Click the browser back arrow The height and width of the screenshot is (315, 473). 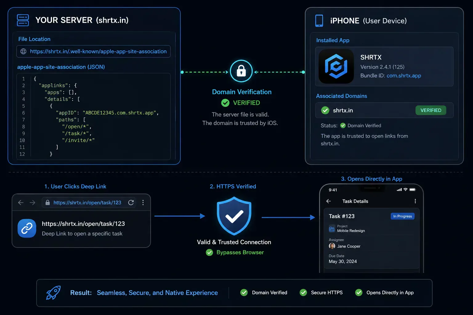click(21, 202)
